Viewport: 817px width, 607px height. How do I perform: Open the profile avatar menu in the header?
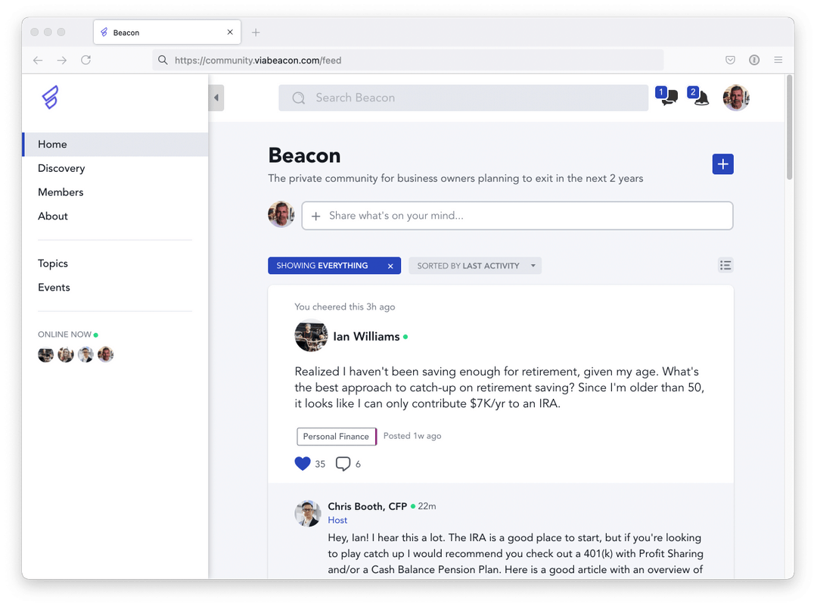736,98
